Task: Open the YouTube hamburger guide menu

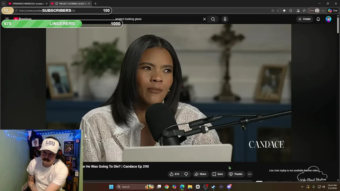Action: click(7, 19)
